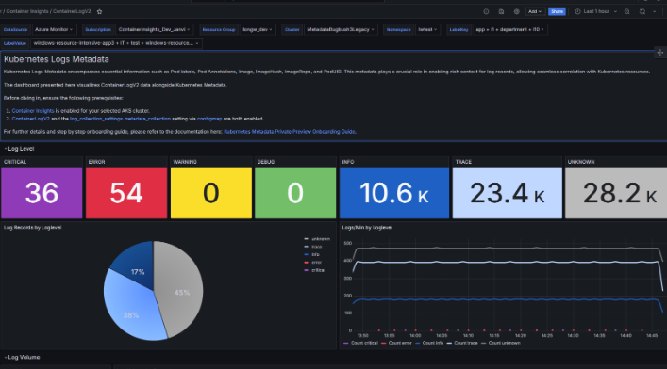Expand the refresh interval dropdown arrow
Screen dimensions: 667x369
click(x=654, y=12)
